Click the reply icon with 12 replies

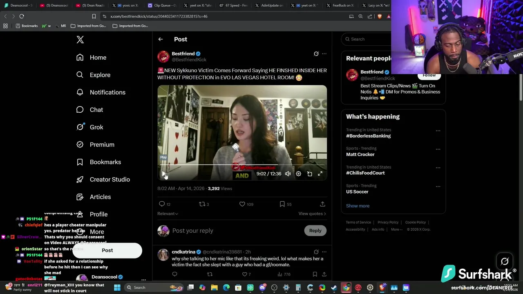pyautogui.click(x=162, y=204)
